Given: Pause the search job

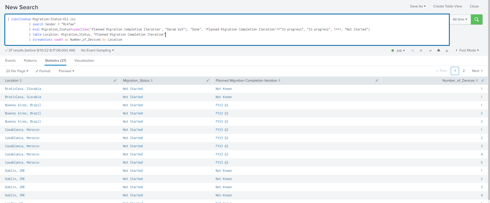Looking at the screenshot, I should point(413,51).
